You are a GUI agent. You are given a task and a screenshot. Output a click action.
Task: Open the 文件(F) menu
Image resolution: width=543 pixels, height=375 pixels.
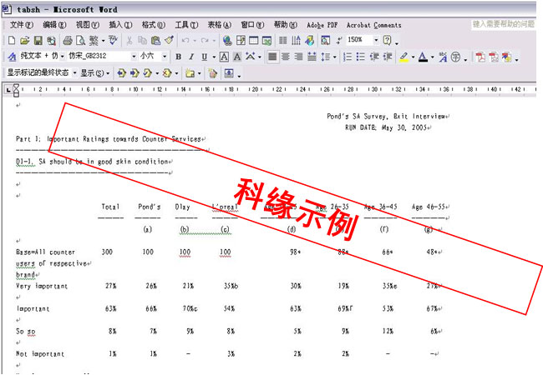point(22,25)
